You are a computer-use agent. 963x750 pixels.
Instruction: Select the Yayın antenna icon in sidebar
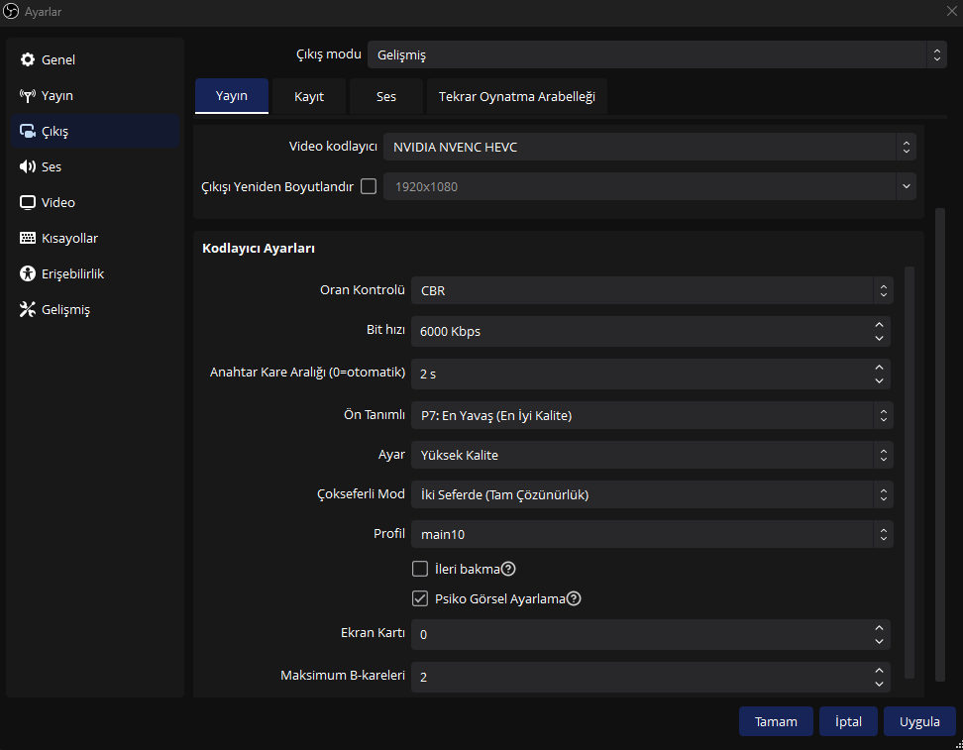click(28, 96)
